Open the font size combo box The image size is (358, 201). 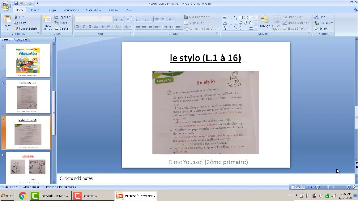(107, 19)
